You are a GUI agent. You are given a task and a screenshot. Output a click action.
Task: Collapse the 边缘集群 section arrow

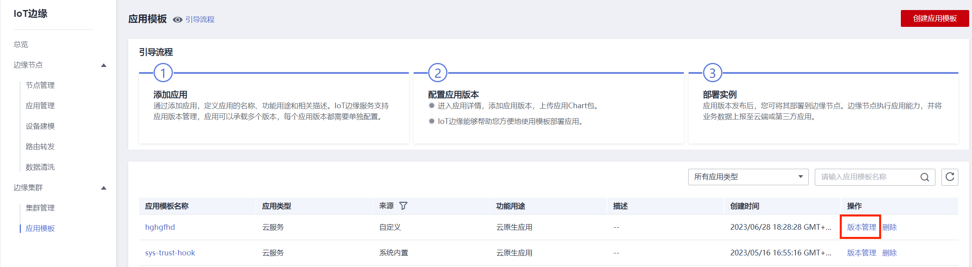click(x=104, y=188)
